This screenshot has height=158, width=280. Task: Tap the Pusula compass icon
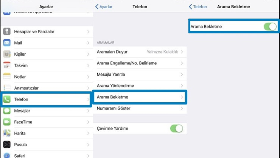[7, 144]
